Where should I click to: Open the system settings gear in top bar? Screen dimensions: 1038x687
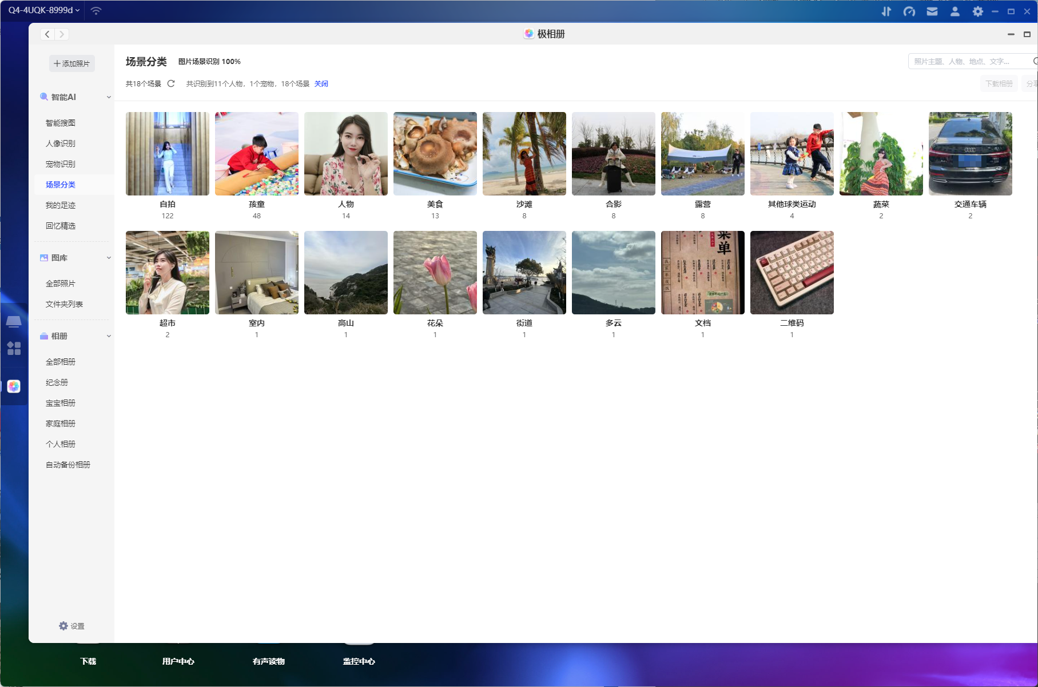pos(978,11)
